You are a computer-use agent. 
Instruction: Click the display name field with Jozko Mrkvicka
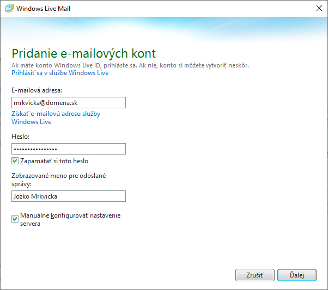69,196
